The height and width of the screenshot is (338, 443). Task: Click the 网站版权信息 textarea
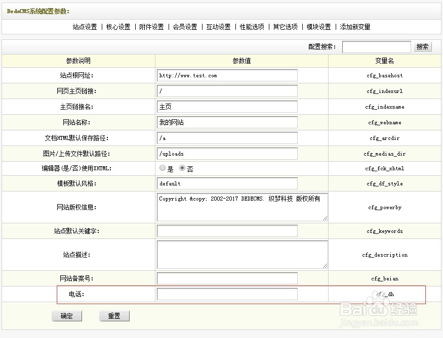[x=243, y=207]
